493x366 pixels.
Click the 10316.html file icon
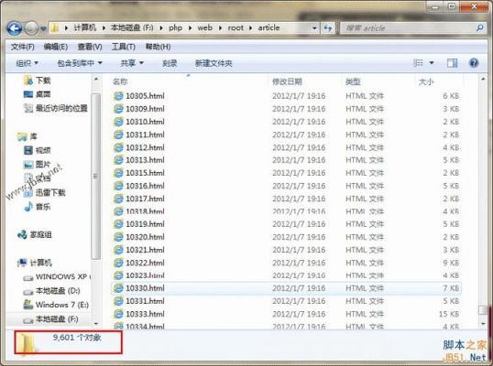point(118,186)
